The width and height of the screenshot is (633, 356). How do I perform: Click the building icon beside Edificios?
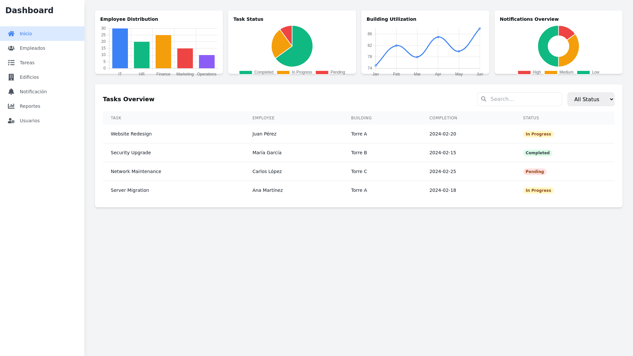[11, 77]
